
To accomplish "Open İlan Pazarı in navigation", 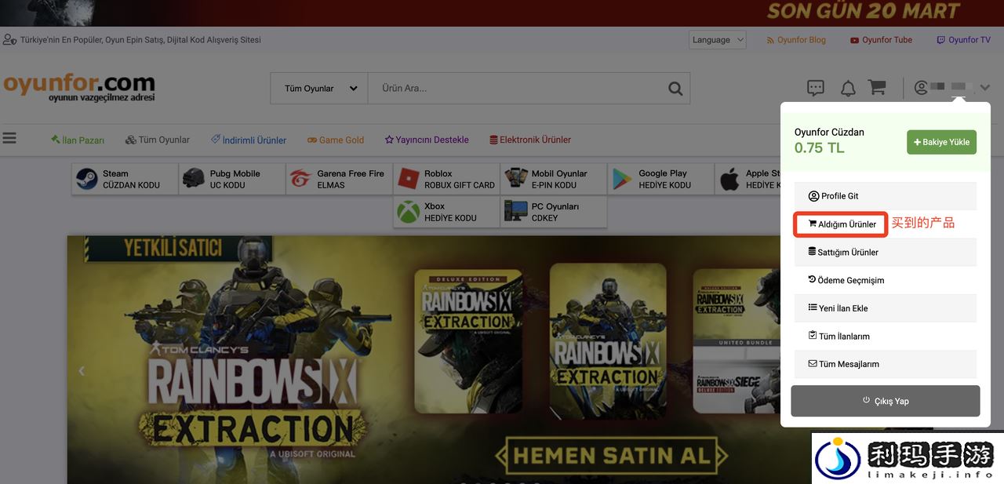I will click(x=78, y=140).
